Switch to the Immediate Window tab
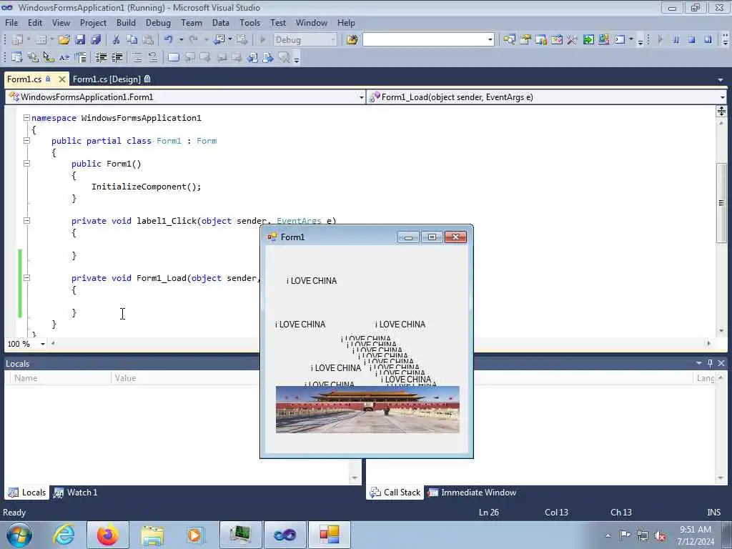Viewport: 732px width, 549px height. (473, 492)
